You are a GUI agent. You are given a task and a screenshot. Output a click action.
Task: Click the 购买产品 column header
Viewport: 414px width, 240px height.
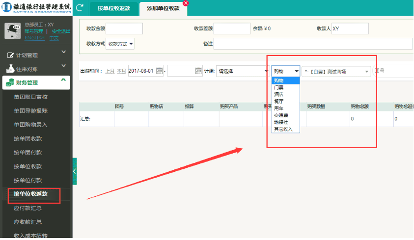229,107
